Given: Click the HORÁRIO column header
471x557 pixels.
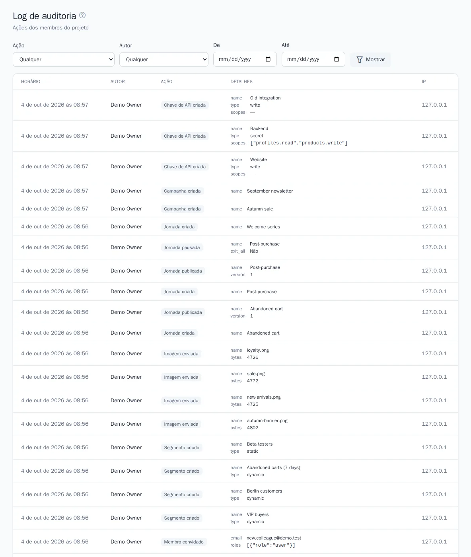Looking at the screenshot, I should [x=31, y=82].
